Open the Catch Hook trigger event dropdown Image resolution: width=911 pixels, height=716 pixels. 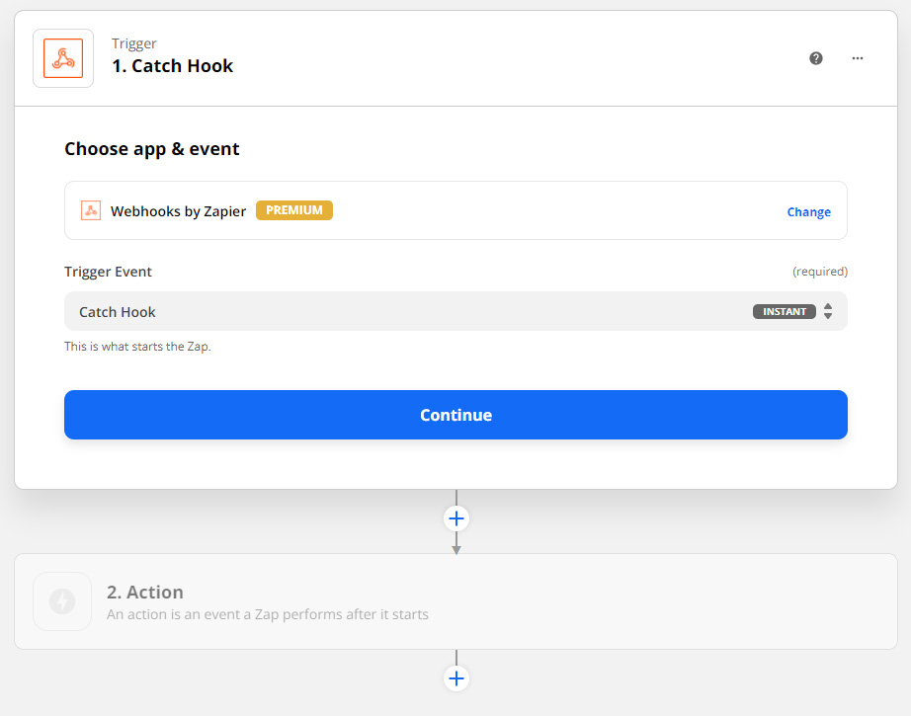point(415,311)
